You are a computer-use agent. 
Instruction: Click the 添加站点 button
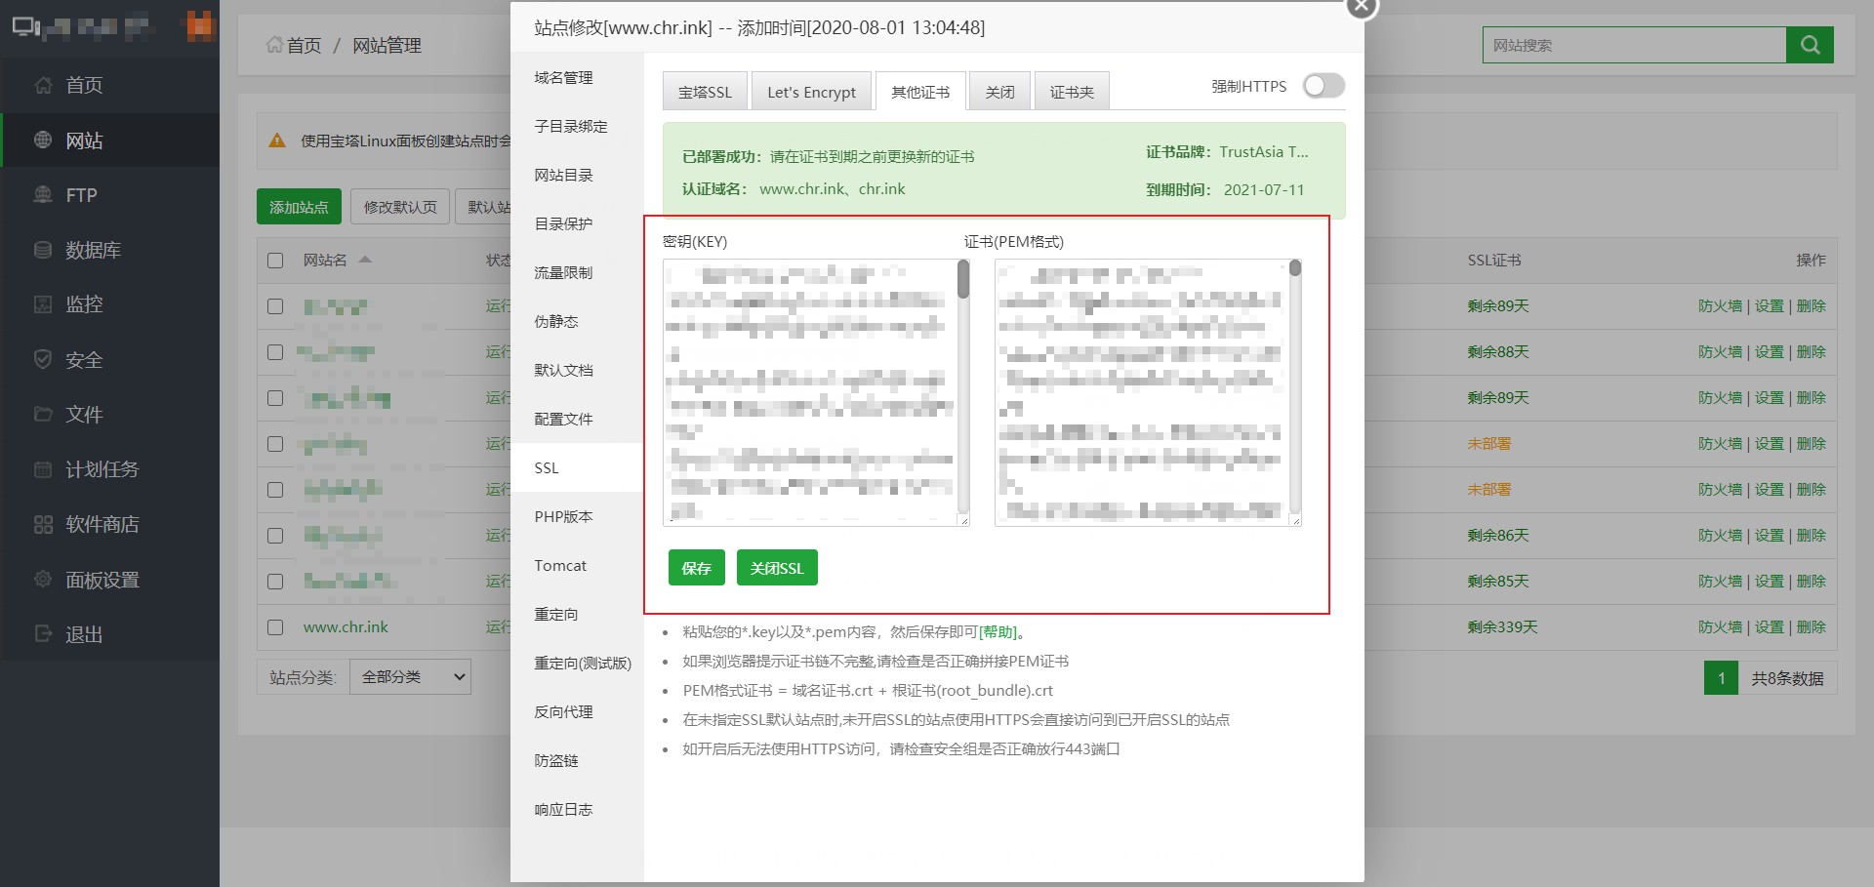pos(299,206)
